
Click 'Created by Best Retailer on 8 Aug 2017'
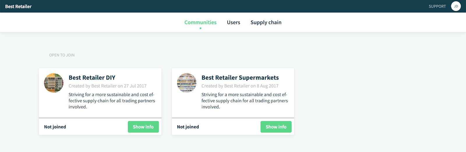240,86
